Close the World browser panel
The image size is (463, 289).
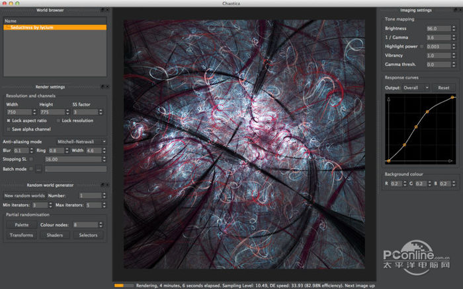point(106,11)
